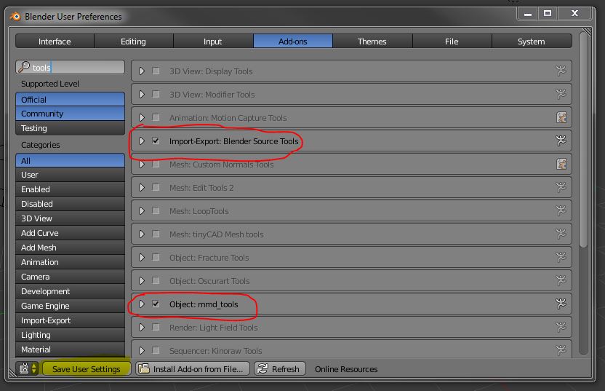Click the community icon on Blender Source Tools row
The height and width of the screenshot is (391, 605).
(561, 141)
